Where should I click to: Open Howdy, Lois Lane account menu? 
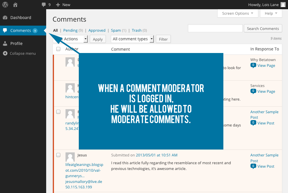[x=267, y=5]
